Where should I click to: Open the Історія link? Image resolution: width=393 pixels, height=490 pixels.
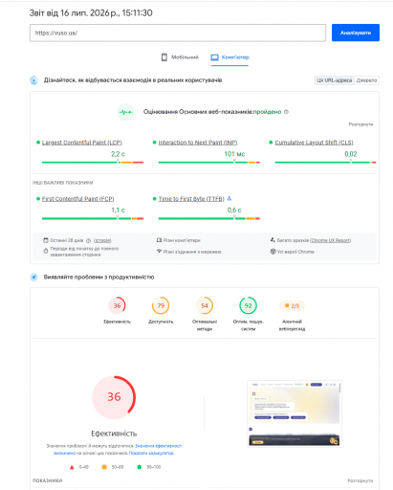coord(102,240)
